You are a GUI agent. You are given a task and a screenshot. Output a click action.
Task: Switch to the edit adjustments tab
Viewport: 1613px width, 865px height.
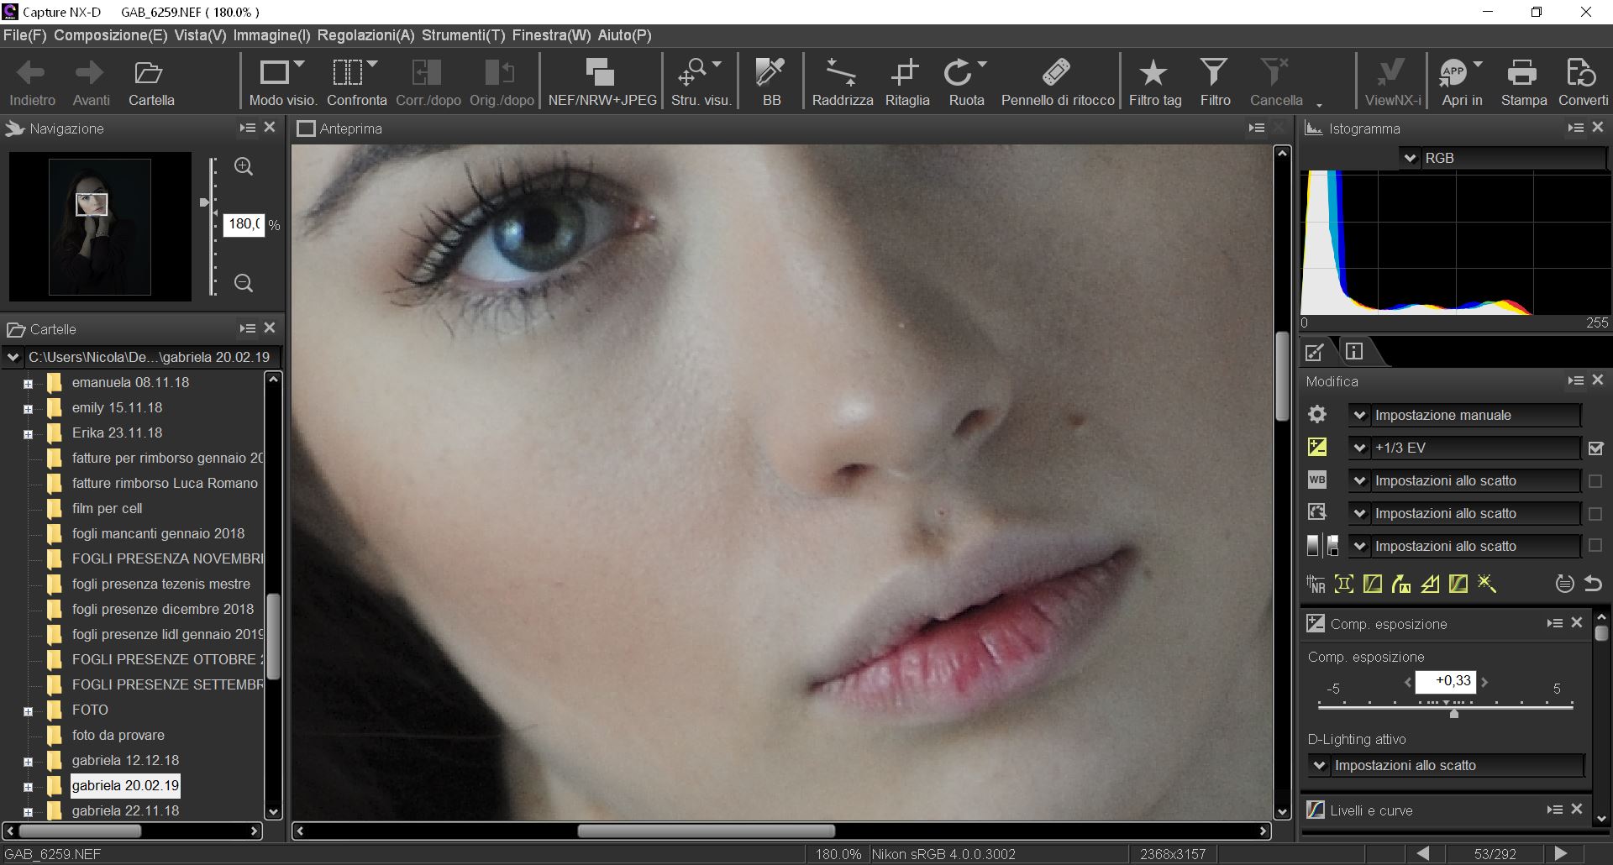[x=1316, y=351]
